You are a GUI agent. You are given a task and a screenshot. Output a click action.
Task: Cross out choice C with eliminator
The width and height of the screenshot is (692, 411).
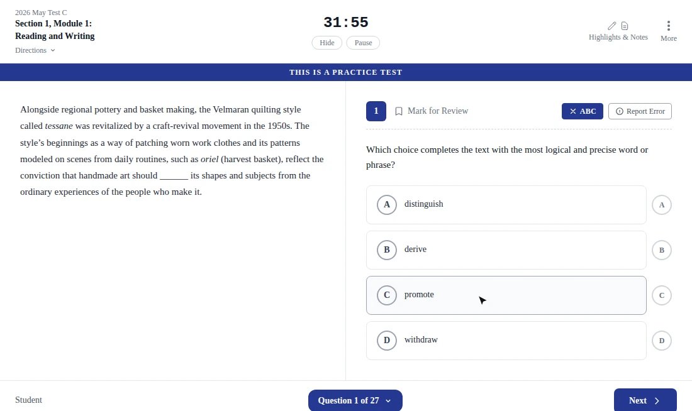point(662,295)
